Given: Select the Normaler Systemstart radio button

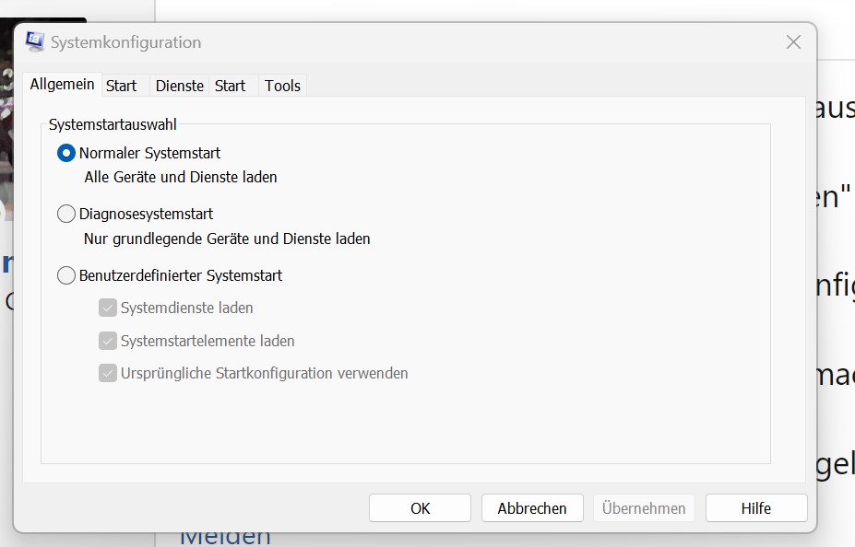Looking at the screenshot, I should click(x=66, y=153).
